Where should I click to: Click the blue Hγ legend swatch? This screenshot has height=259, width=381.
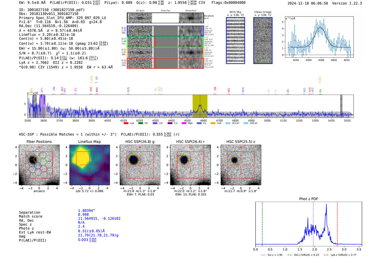click(199, 123)
